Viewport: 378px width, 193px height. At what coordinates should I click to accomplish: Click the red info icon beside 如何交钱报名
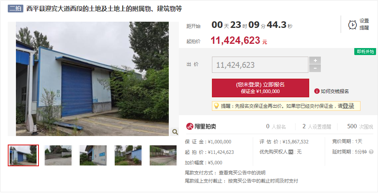(x=317, y=91)
